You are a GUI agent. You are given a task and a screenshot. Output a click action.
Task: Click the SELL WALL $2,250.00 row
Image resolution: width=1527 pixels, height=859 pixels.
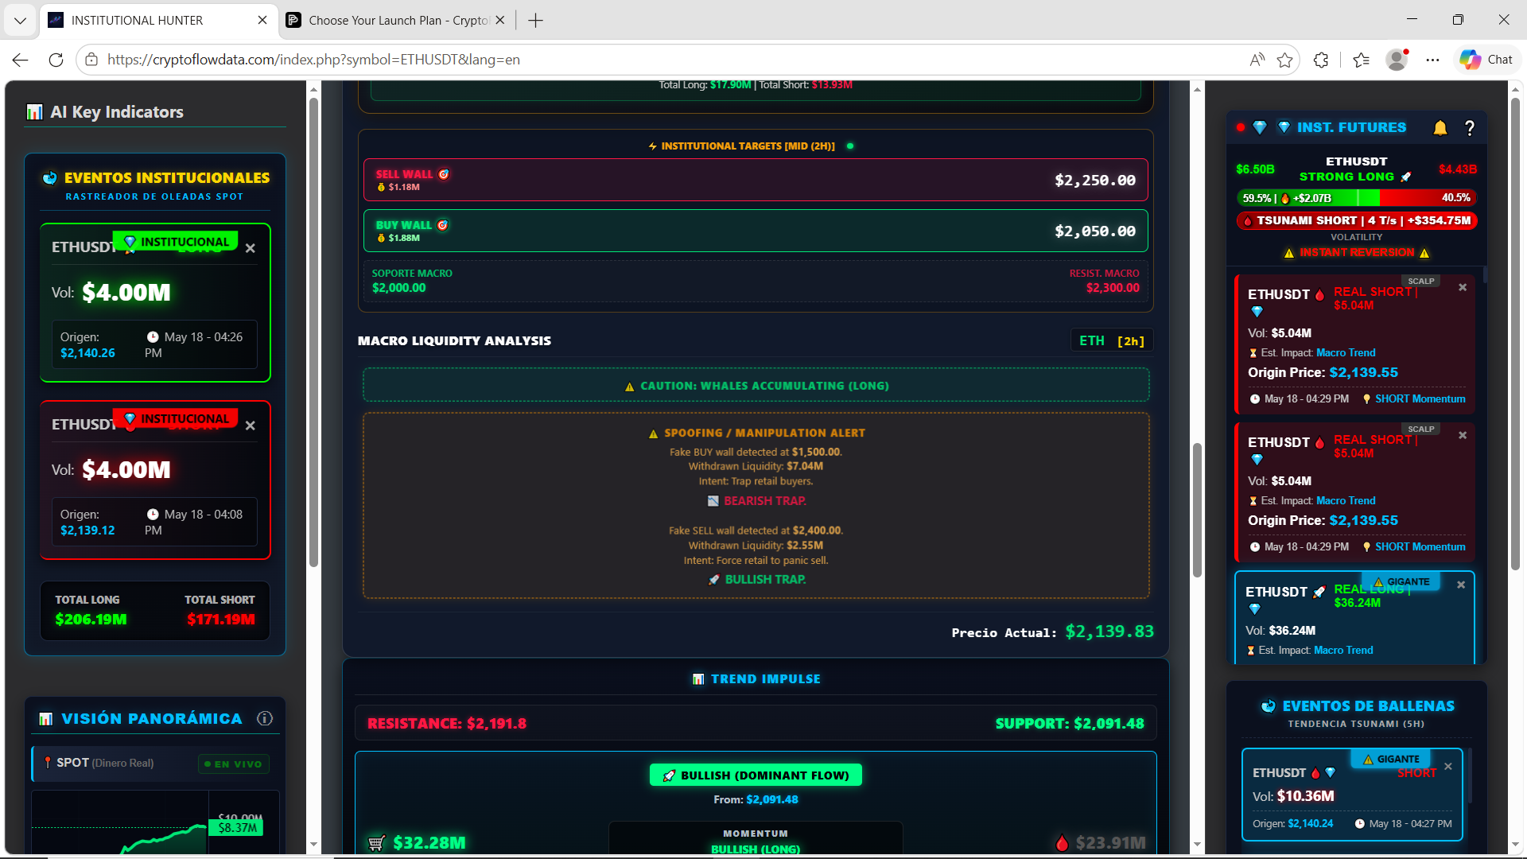pyautogui.click(x=756, y=181)
